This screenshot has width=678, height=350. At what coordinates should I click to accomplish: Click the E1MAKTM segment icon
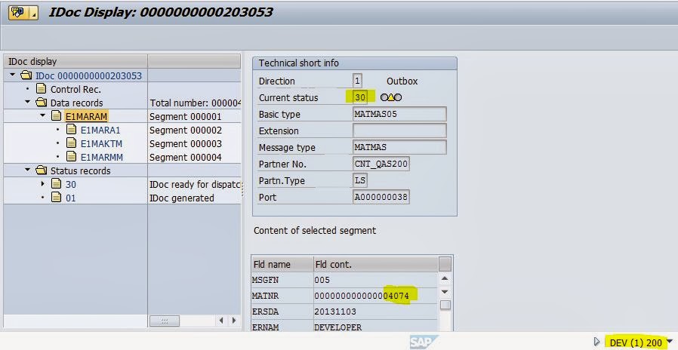point(71,143)
